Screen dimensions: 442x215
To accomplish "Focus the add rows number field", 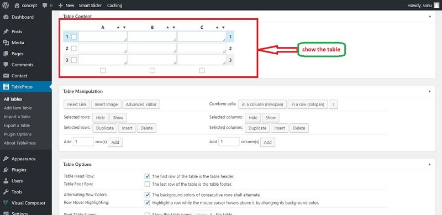I will 83,141.
